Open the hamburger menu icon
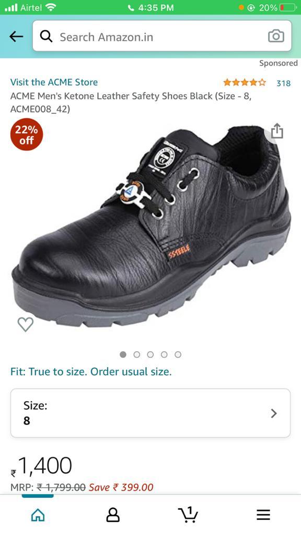Viewport: 301px width, 535px height. pyautogui.click(x=263, y=515)
